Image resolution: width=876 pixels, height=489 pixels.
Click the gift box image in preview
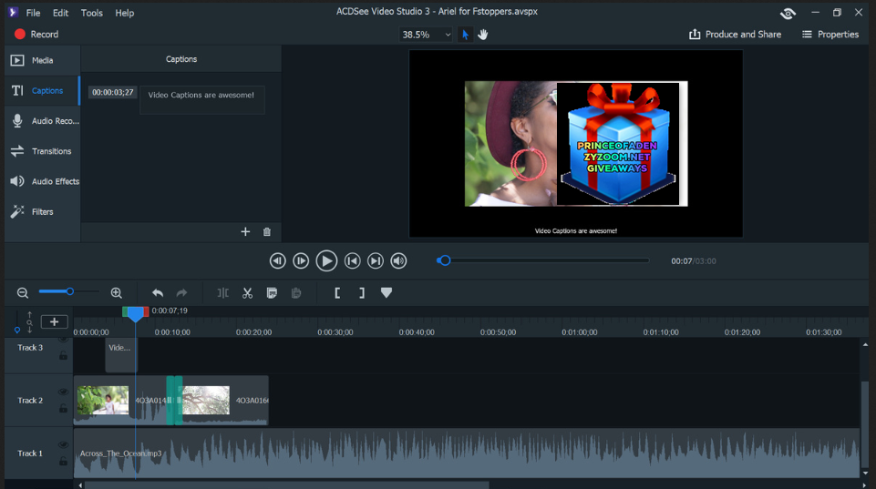click(x=618, y=144)
